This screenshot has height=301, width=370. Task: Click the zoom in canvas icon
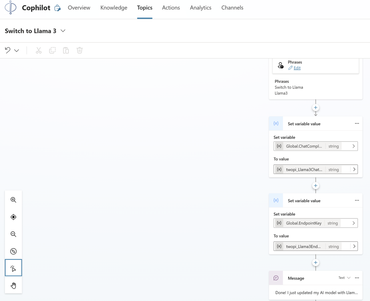[x=13, y=200]
